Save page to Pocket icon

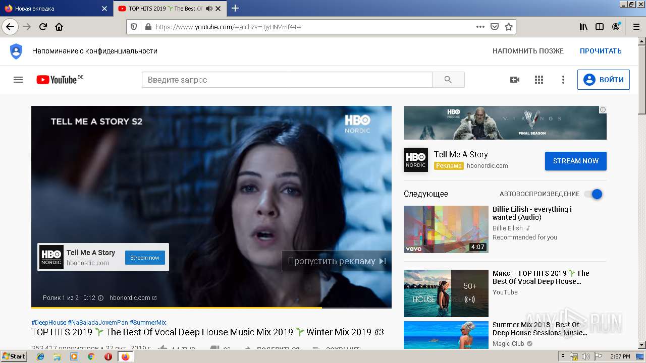point(495,27)
